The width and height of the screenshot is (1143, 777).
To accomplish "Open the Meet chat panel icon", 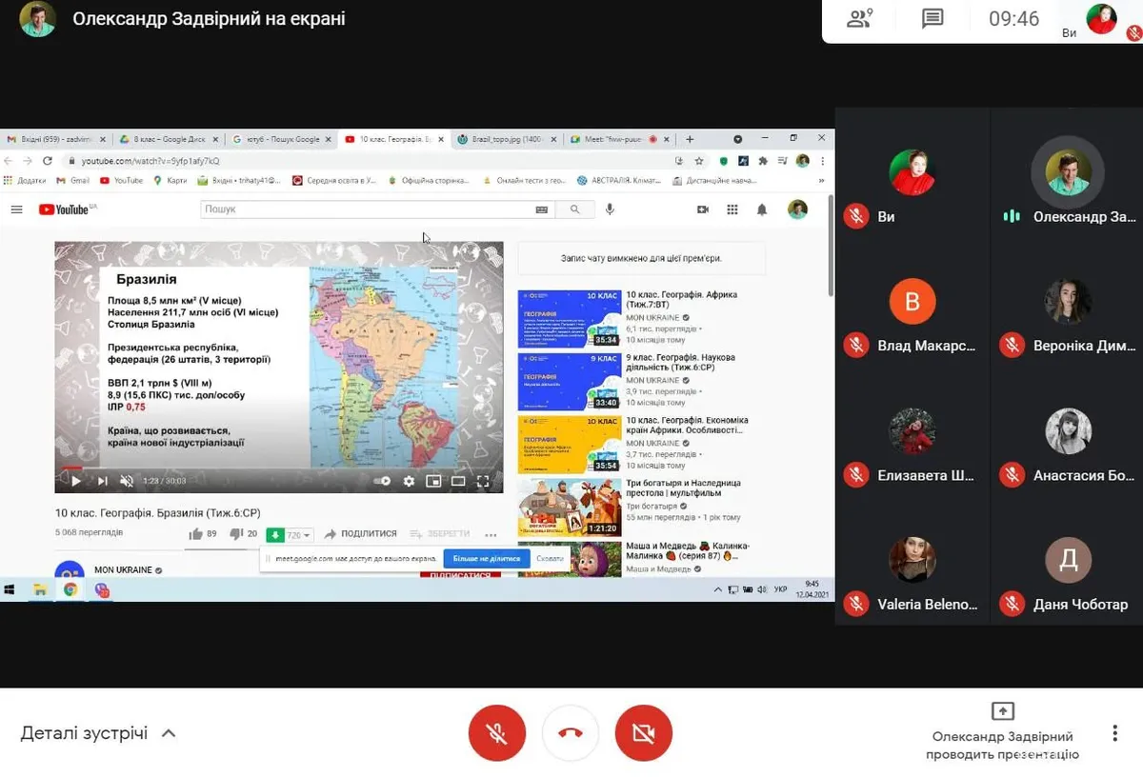I will point(932,18).
